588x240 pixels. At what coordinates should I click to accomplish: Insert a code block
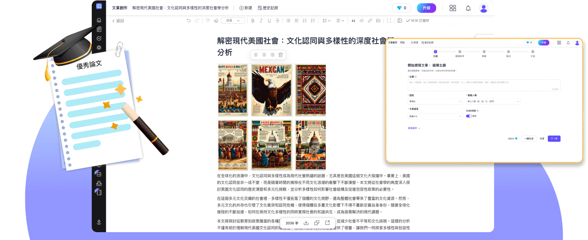tap(362, 21)
